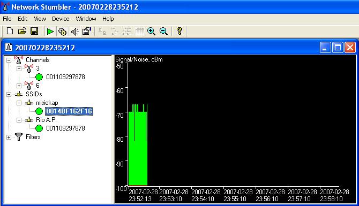Collapse the Rio A.P. SSID node
Screen dimensions: 359x206
pyautogui.click(x=19, y=120)
